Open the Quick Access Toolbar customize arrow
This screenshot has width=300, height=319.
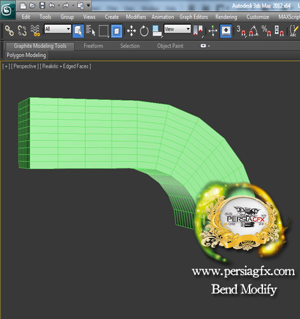[x=88, y=5]
